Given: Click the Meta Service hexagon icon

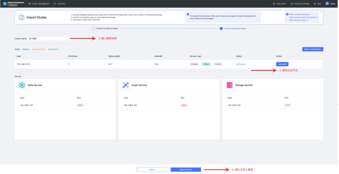Looking at the screenshot, I should [22, 85].
